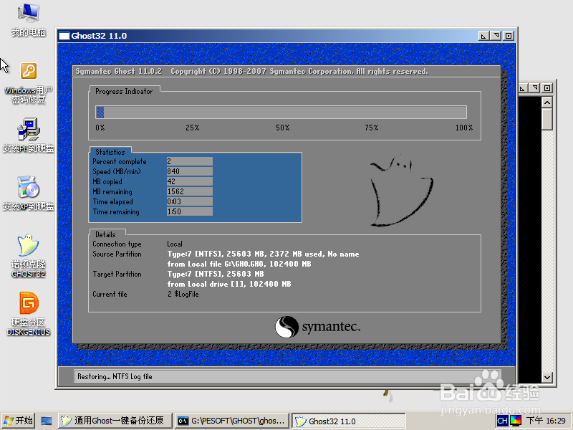
Task: Restore down the Ghost32 11.0 window
Action: [496, 36]
